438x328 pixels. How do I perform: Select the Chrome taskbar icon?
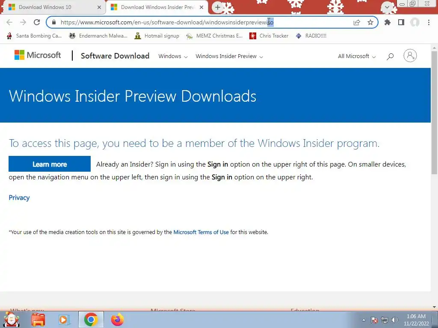[x=91, y=319]
